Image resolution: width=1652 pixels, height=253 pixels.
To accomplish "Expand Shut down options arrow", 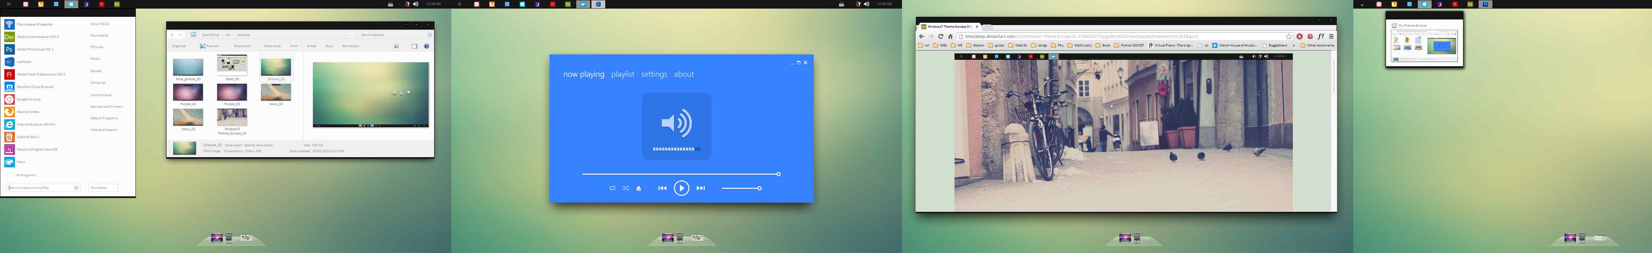I will [114, 188].
